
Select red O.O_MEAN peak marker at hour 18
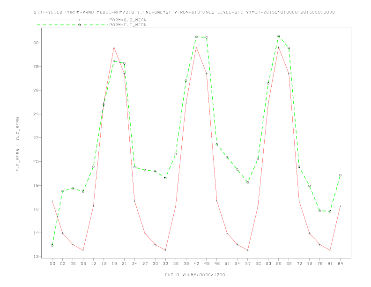pyautogui.click(x=114, y=47)
